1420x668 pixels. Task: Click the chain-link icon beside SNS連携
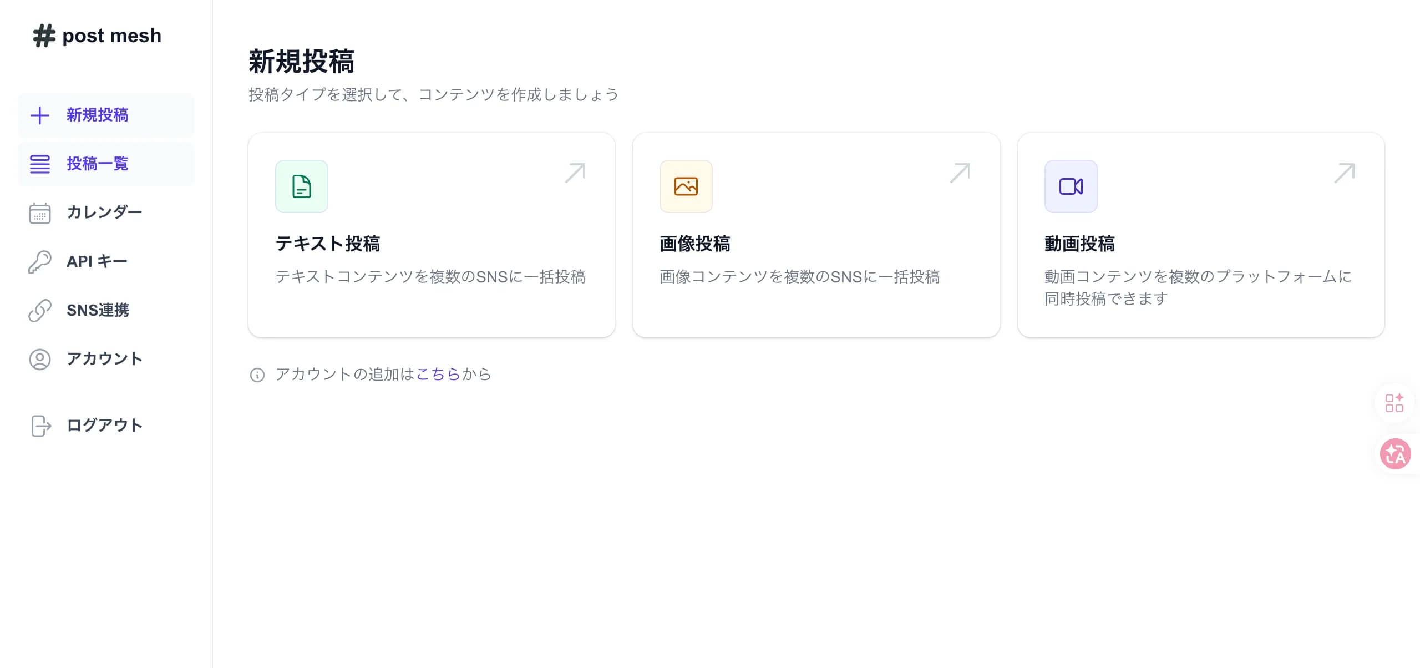pos(40,310)
